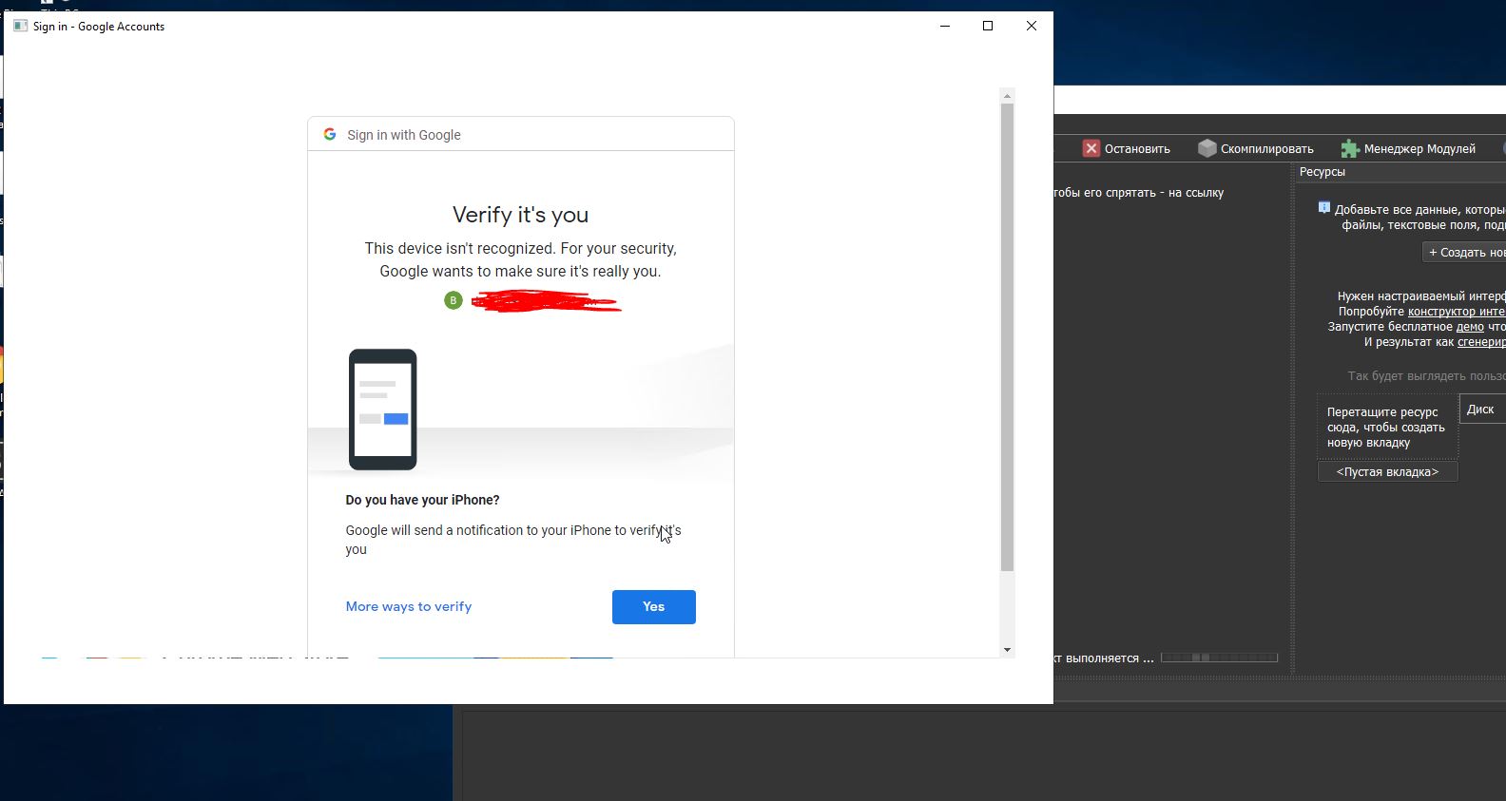Click the Ресурсы panel header
1506x801 pixels.
(x=1323, y=172)
